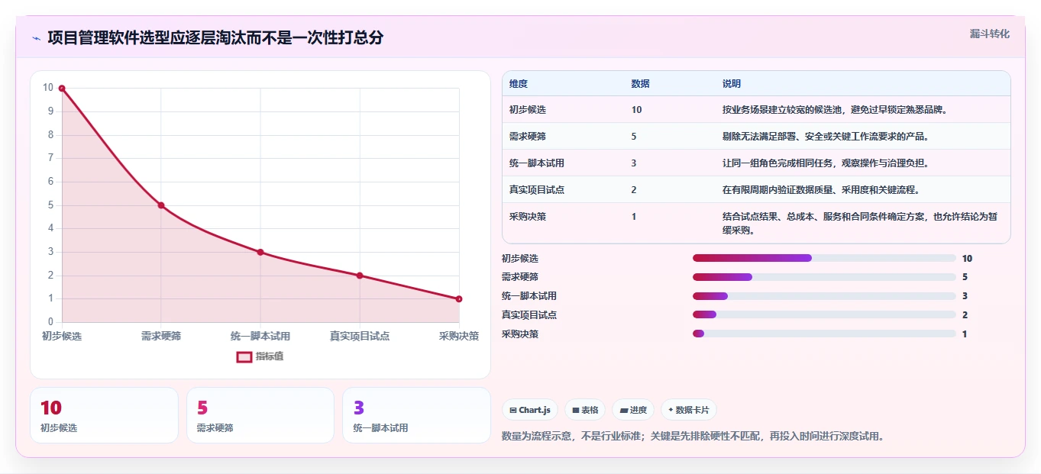This screenshot has height=474, width=1041.
Task: Click the description starting 结合试点结果
Action: pos(860,223)
